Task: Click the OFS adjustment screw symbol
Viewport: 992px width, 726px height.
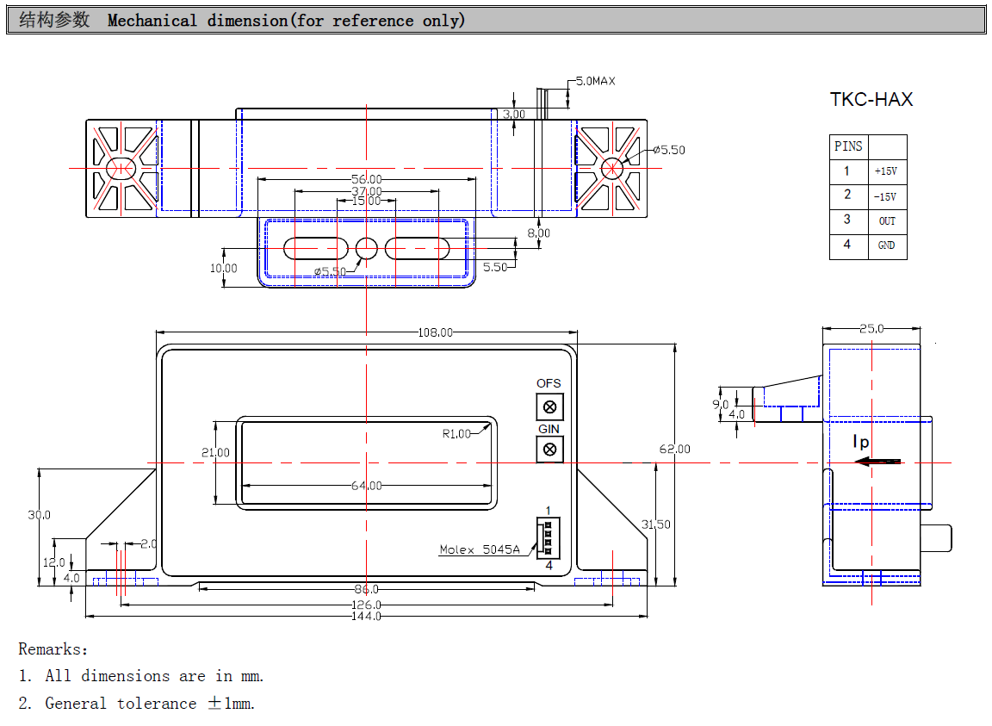Action: [549, 406]
